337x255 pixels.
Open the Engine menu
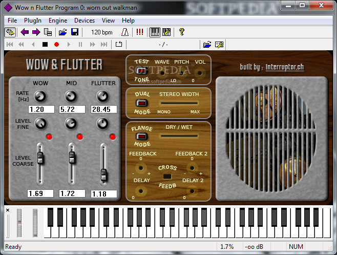(x=58, y=21)
